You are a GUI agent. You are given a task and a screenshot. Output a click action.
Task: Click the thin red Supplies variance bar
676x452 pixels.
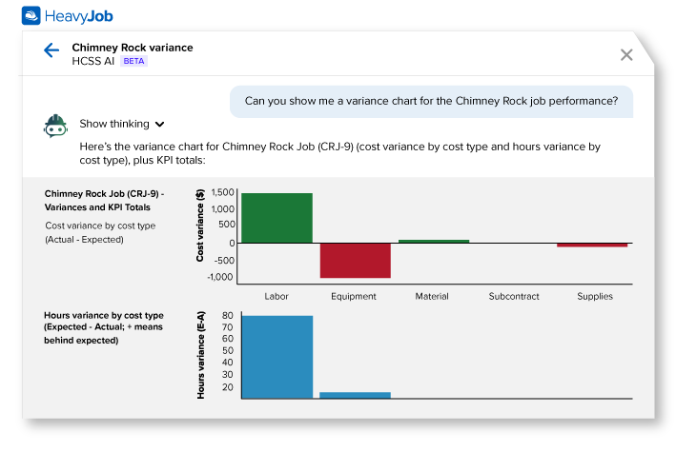point(592,245)
